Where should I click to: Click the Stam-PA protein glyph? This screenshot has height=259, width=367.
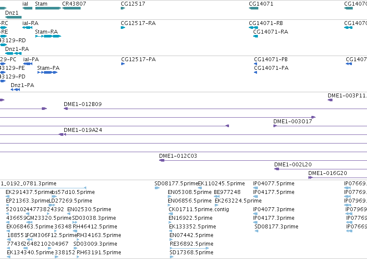click(x=47, y=72)
